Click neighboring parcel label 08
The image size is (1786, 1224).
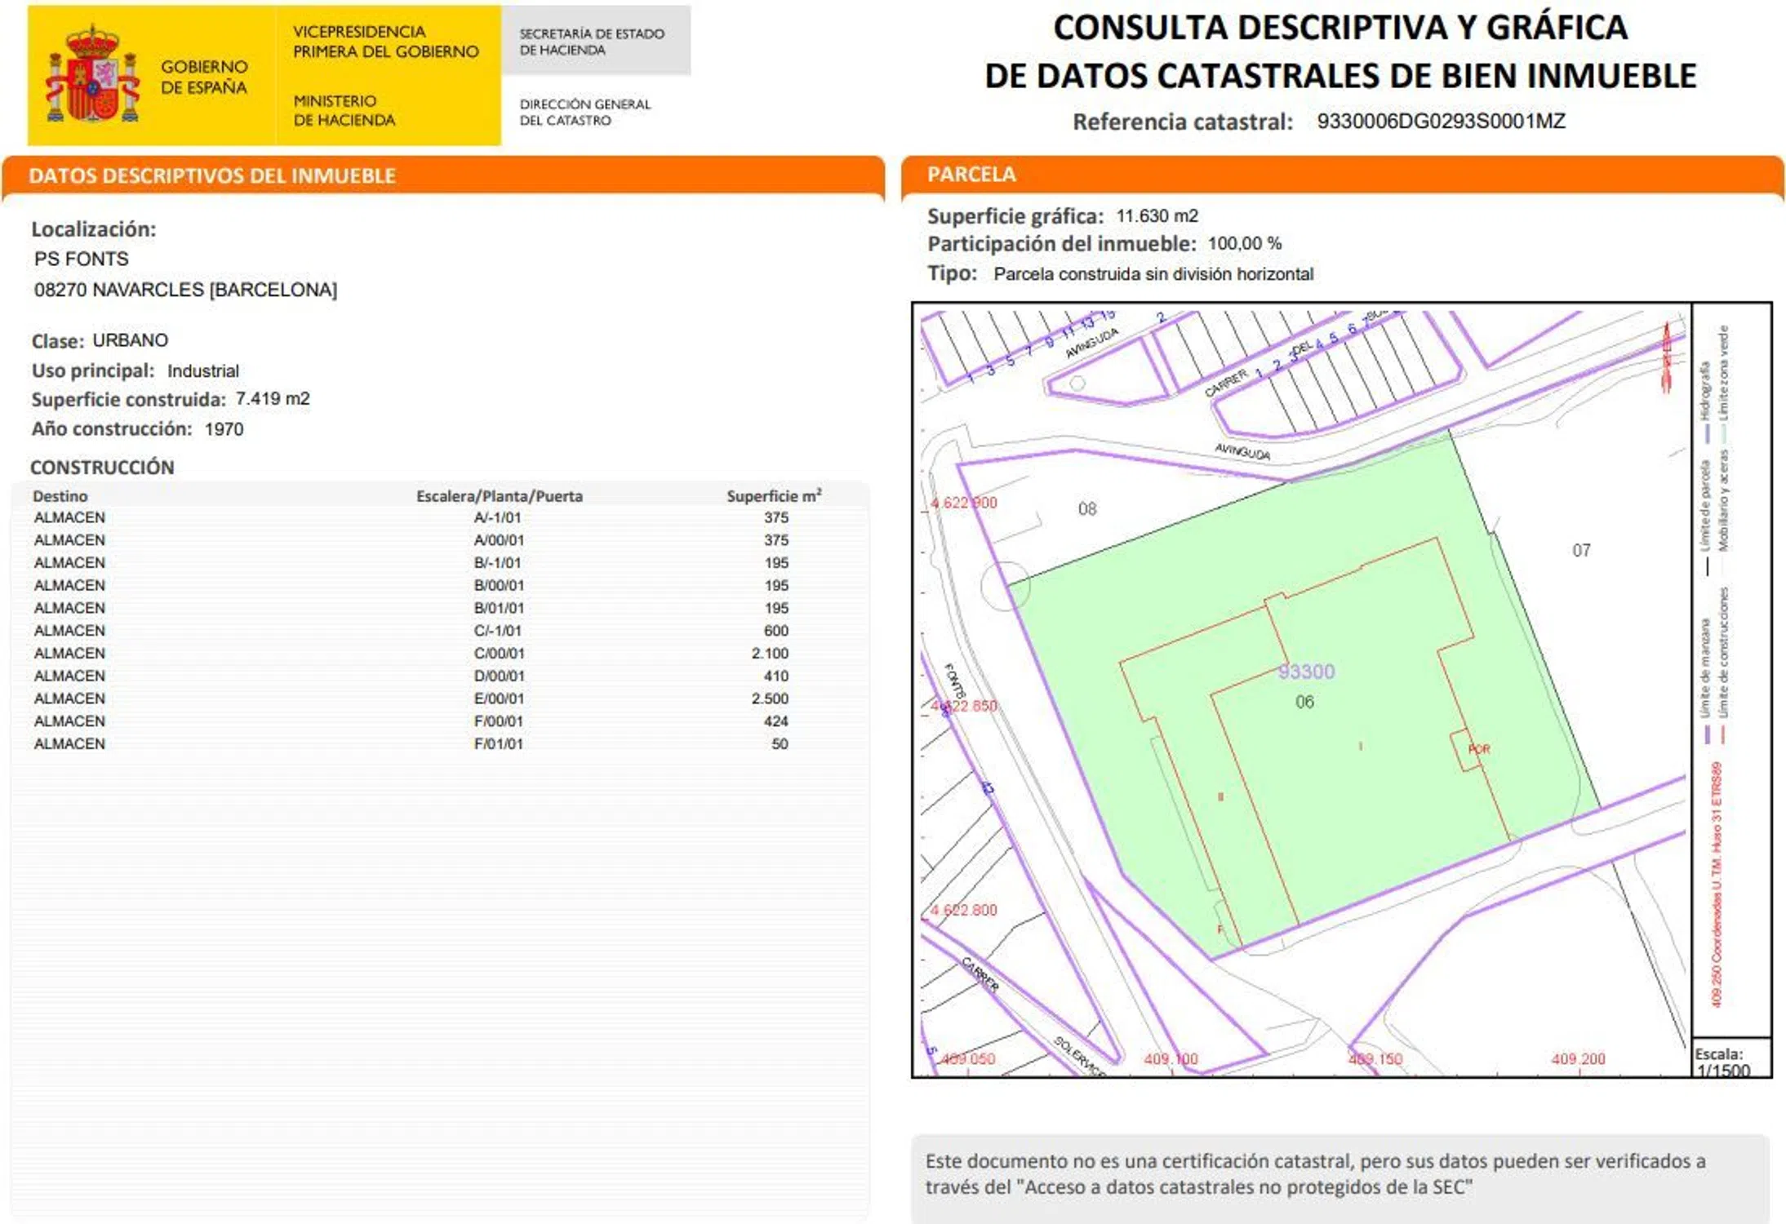[1087, 509]
